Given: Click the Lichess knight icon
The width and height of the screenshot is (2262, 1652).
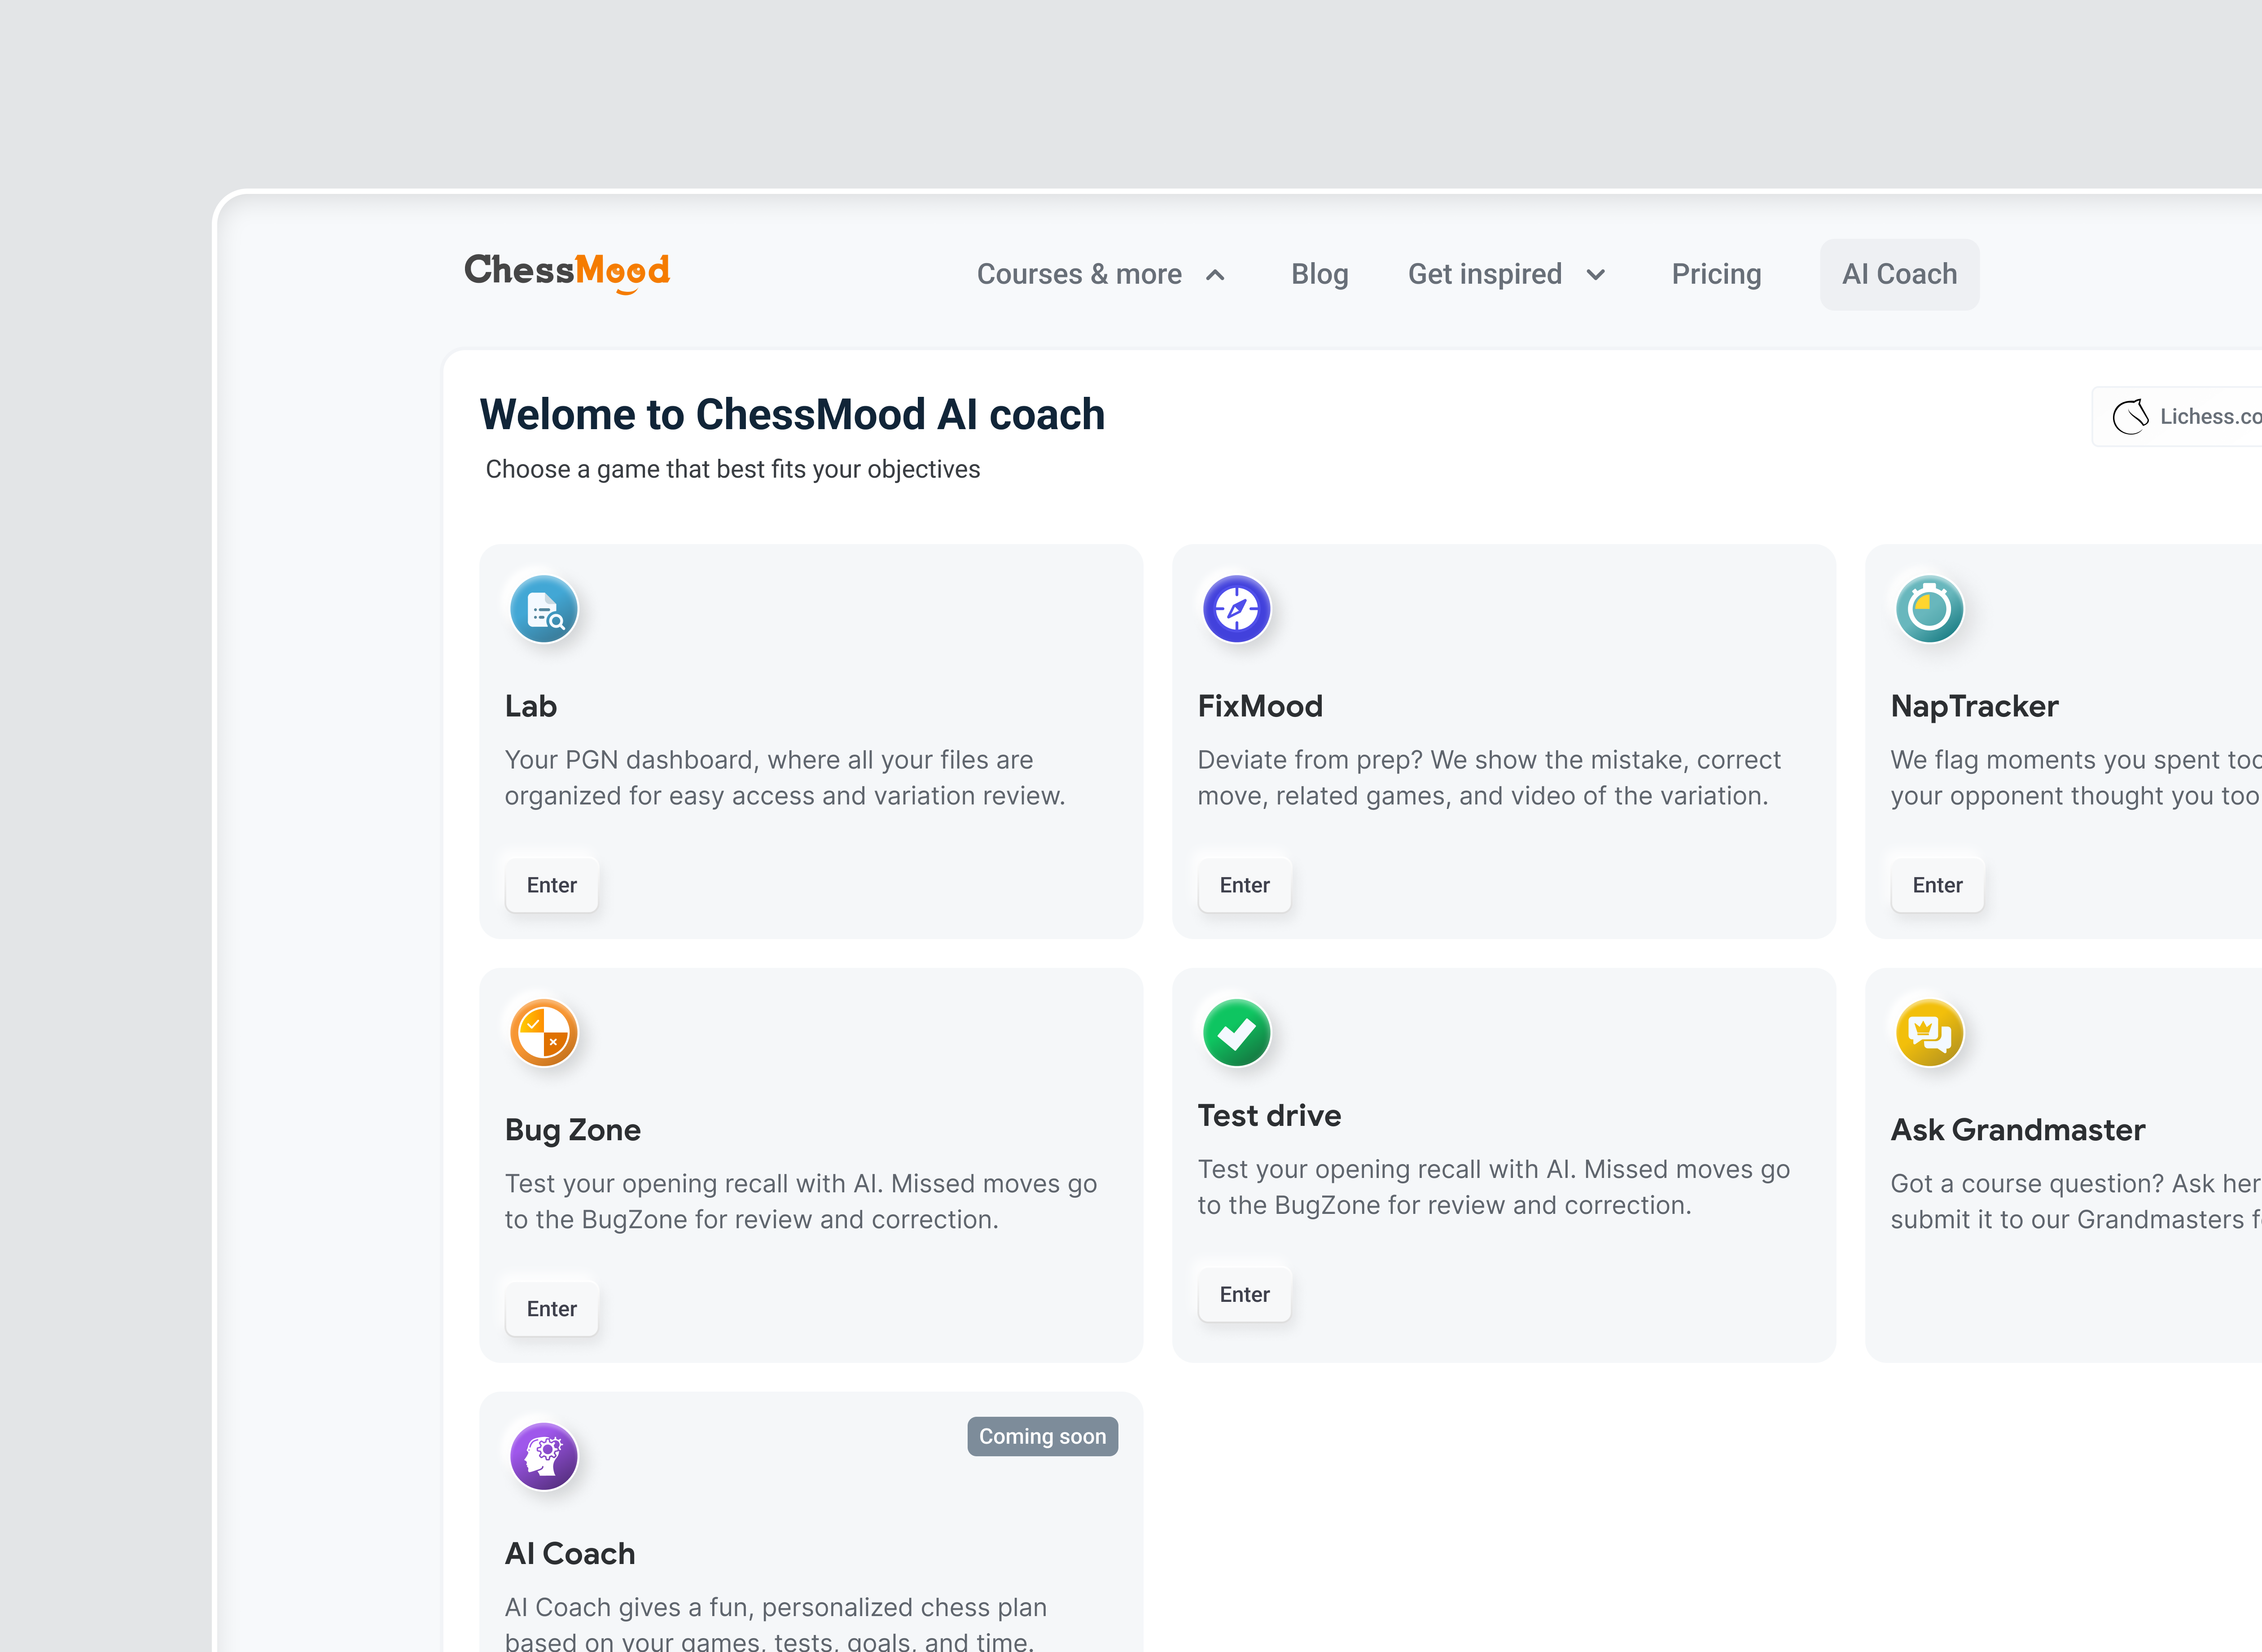Looking at the screenshot, I should [2130, 416].
